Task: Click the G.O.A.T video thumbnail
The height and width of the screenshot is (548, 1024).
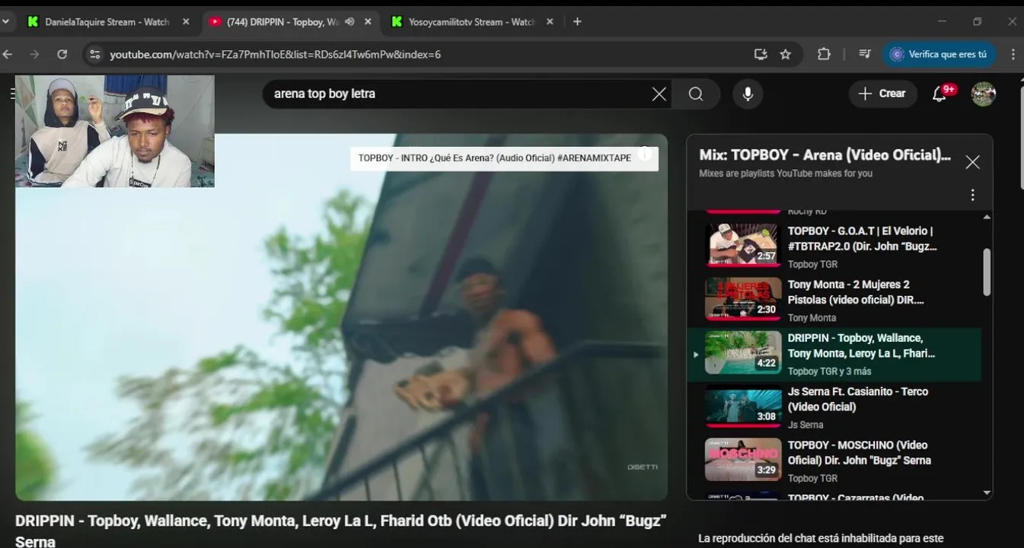Action: pyautogui.click(x=743, y=245)
